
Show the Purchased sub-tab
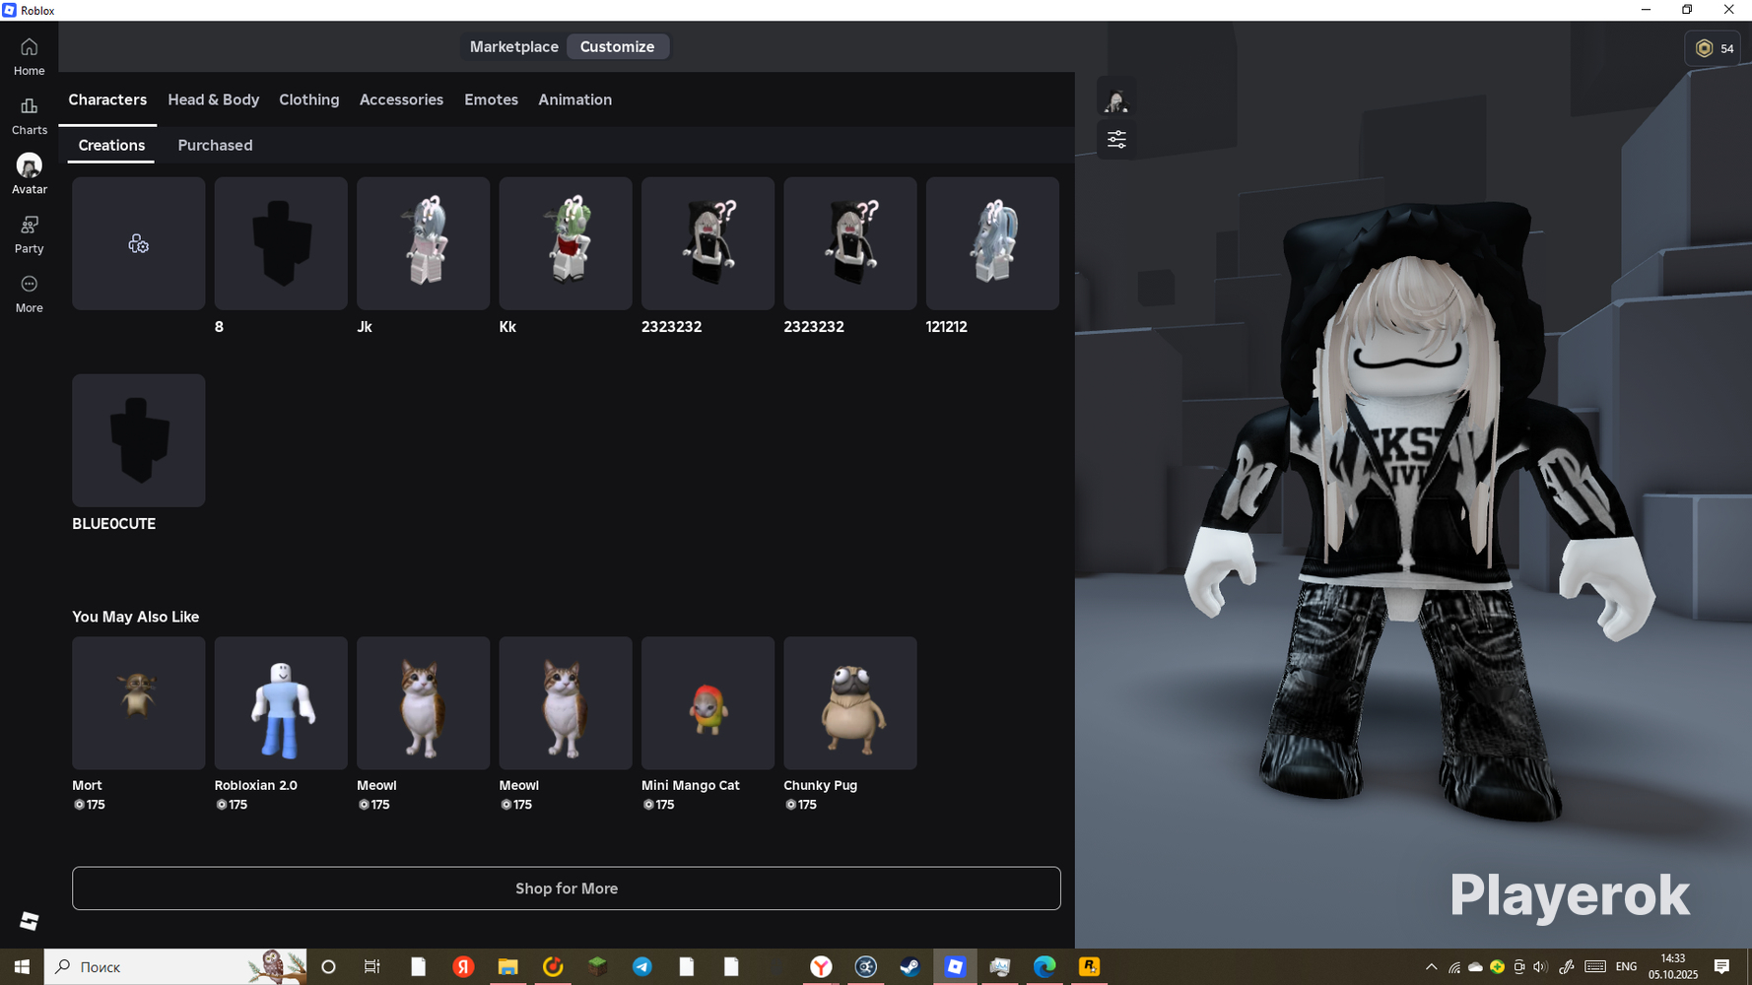215,145
